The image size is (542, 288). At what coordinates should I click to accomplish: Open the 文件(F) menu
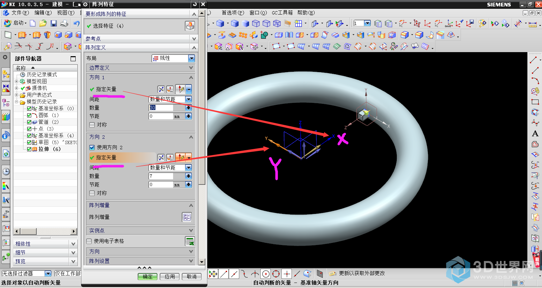coord(20,13)
